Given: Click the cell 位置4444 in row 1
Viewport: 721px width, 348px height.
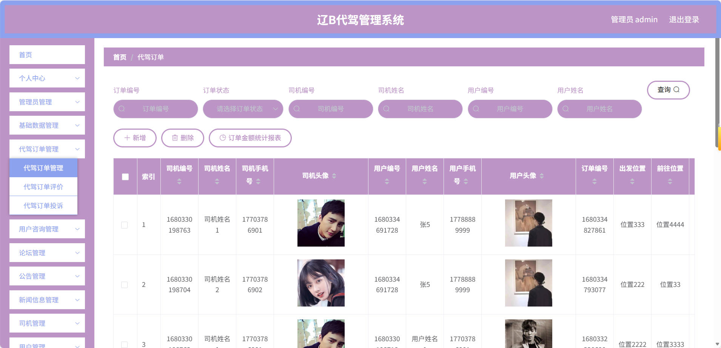Looking at the screenshot, I should (670, 225).
